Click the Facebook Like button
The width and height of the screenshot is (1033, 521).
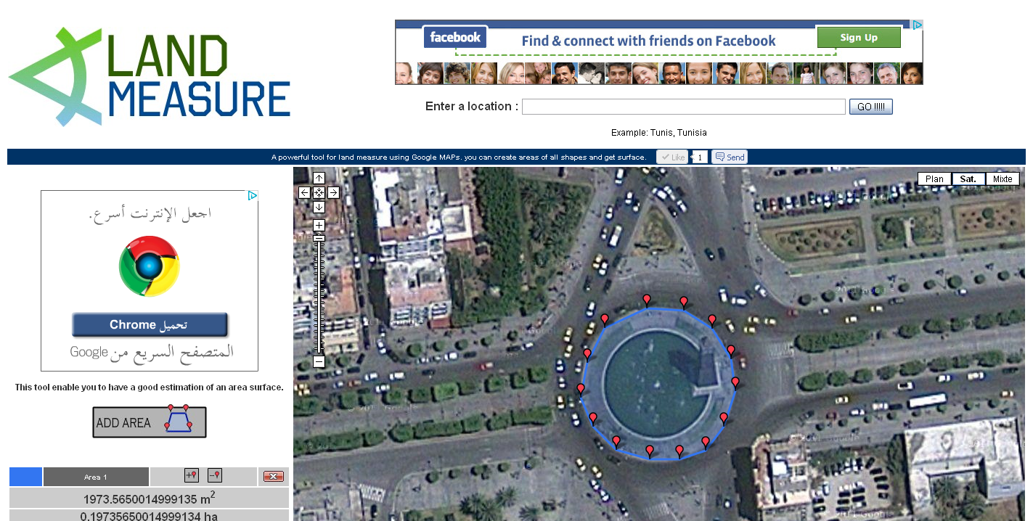click(672, 157)
